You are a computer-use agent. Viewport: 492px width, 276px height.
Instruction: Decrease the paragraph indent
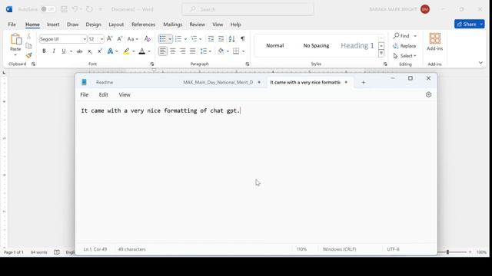(x=211, y=39)
